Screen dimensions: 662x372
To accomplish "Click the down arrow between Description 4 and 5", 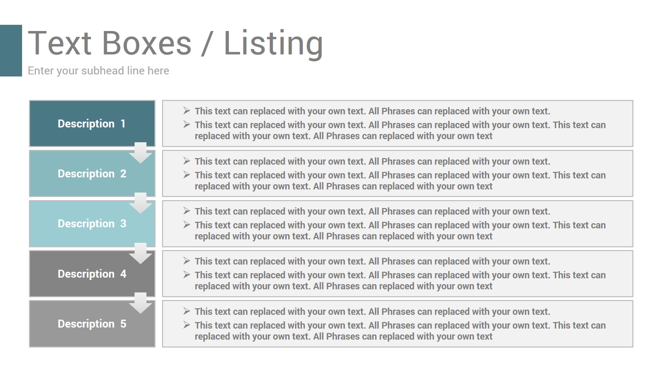I will click(140, 303).
